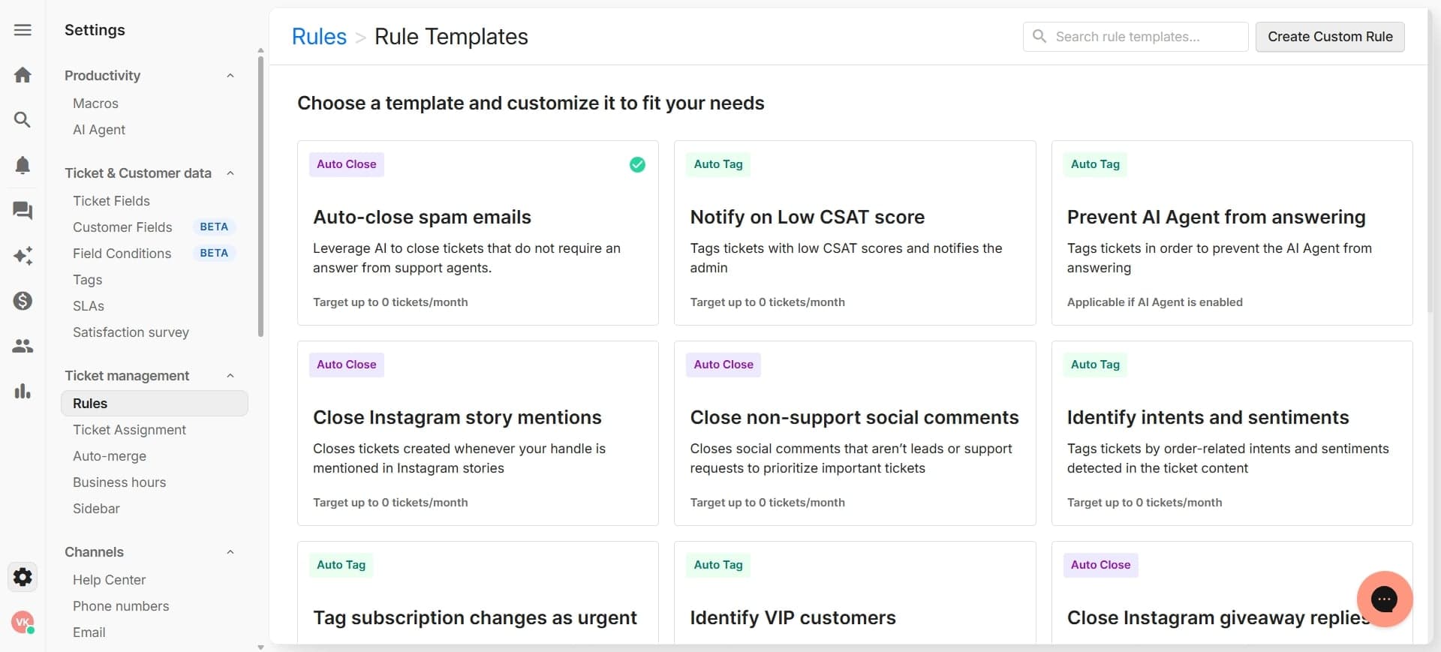Open search from the sidebar
Image resolution: width=1441 pixels, height=652 pixels.
[x=23, y=119]
